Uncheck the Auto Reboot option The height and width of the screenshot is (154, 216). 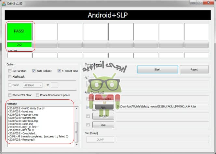click(x=34, y=71)
